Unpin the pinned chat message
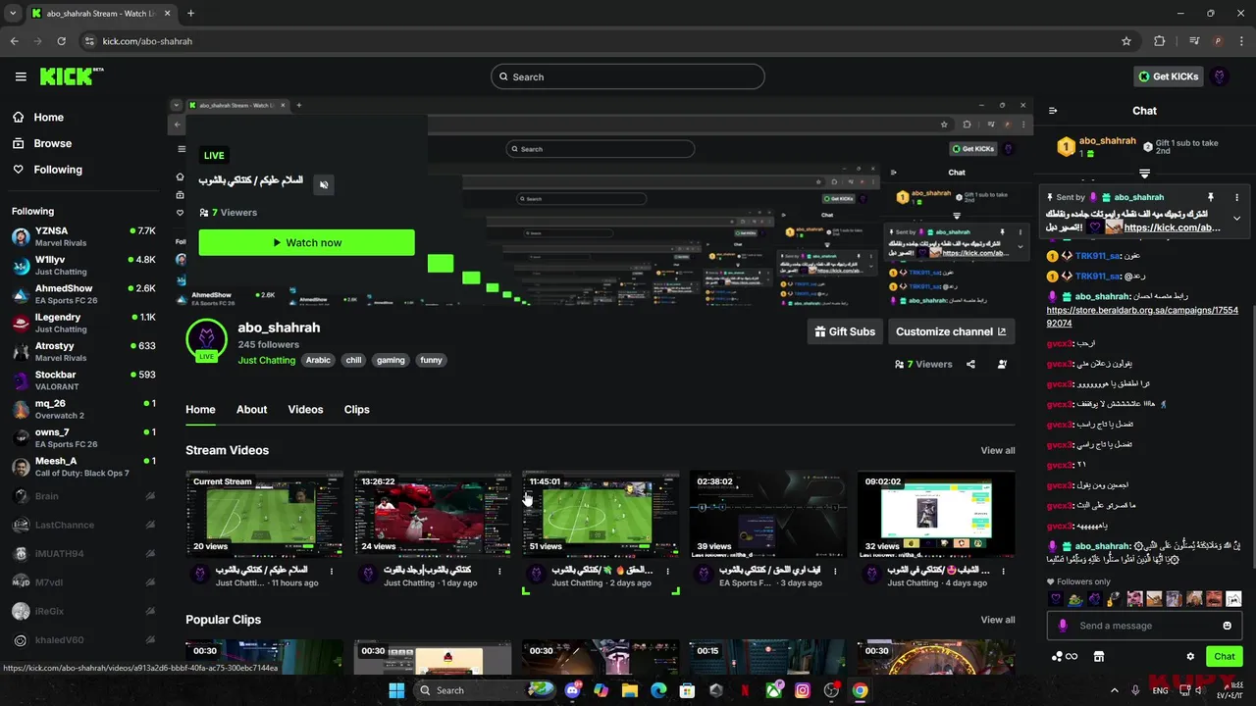Image resolution: width=1256 pixels, height=706 pixels. [1211, 197]
